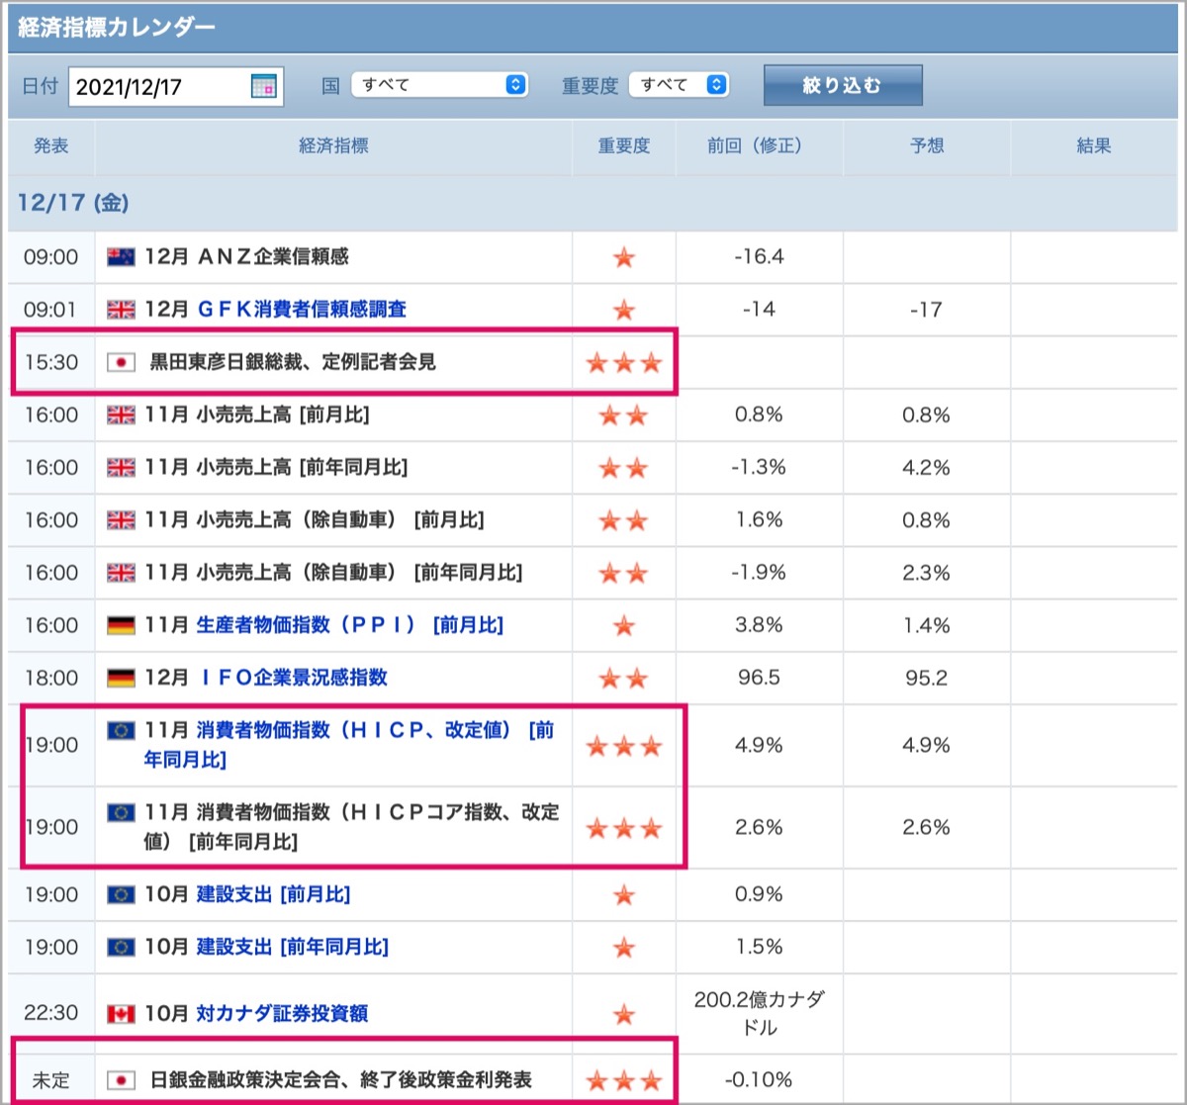Viewport: 1187px width, 1105px height.
Task: Open the HICPコア指数 consumer price link
Action: [352, 827]
